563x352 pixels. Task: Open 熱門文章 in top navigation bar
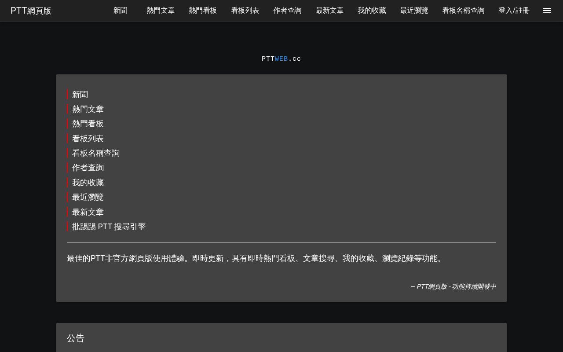[161, 11]
